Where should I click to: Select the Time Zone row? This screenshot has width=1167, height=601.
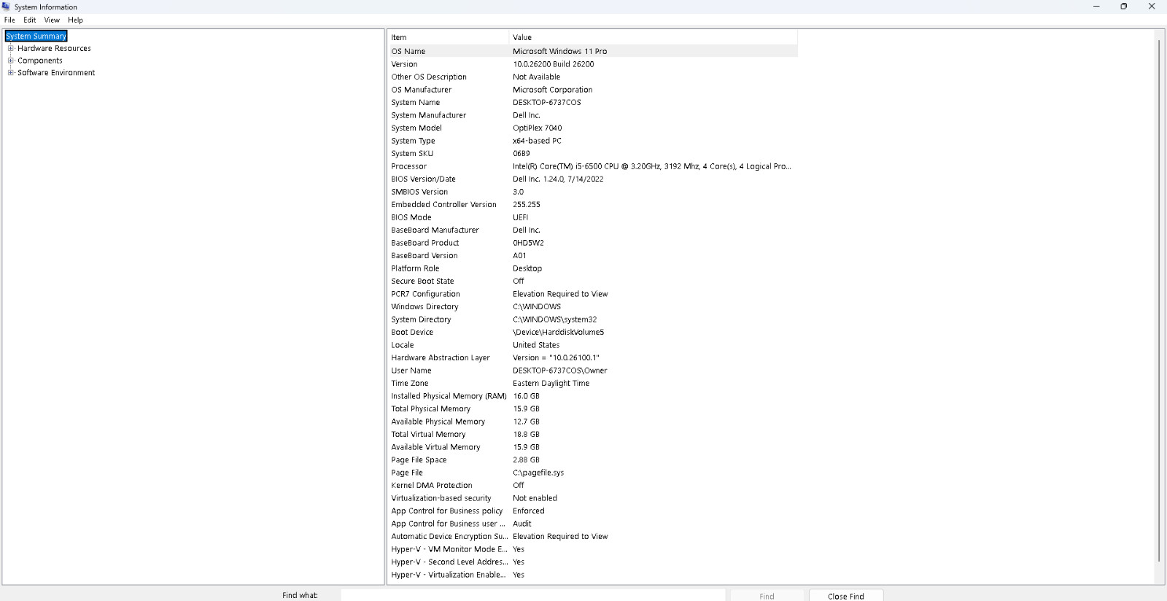click(593, 383)
